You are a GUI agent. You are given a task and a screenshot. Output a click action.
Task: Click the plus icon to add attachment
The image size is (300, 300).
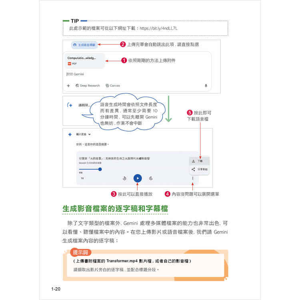68,86
